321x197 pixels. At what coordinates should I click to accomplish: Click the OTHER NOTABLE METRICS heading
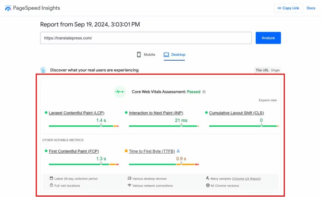pos(63,140)
